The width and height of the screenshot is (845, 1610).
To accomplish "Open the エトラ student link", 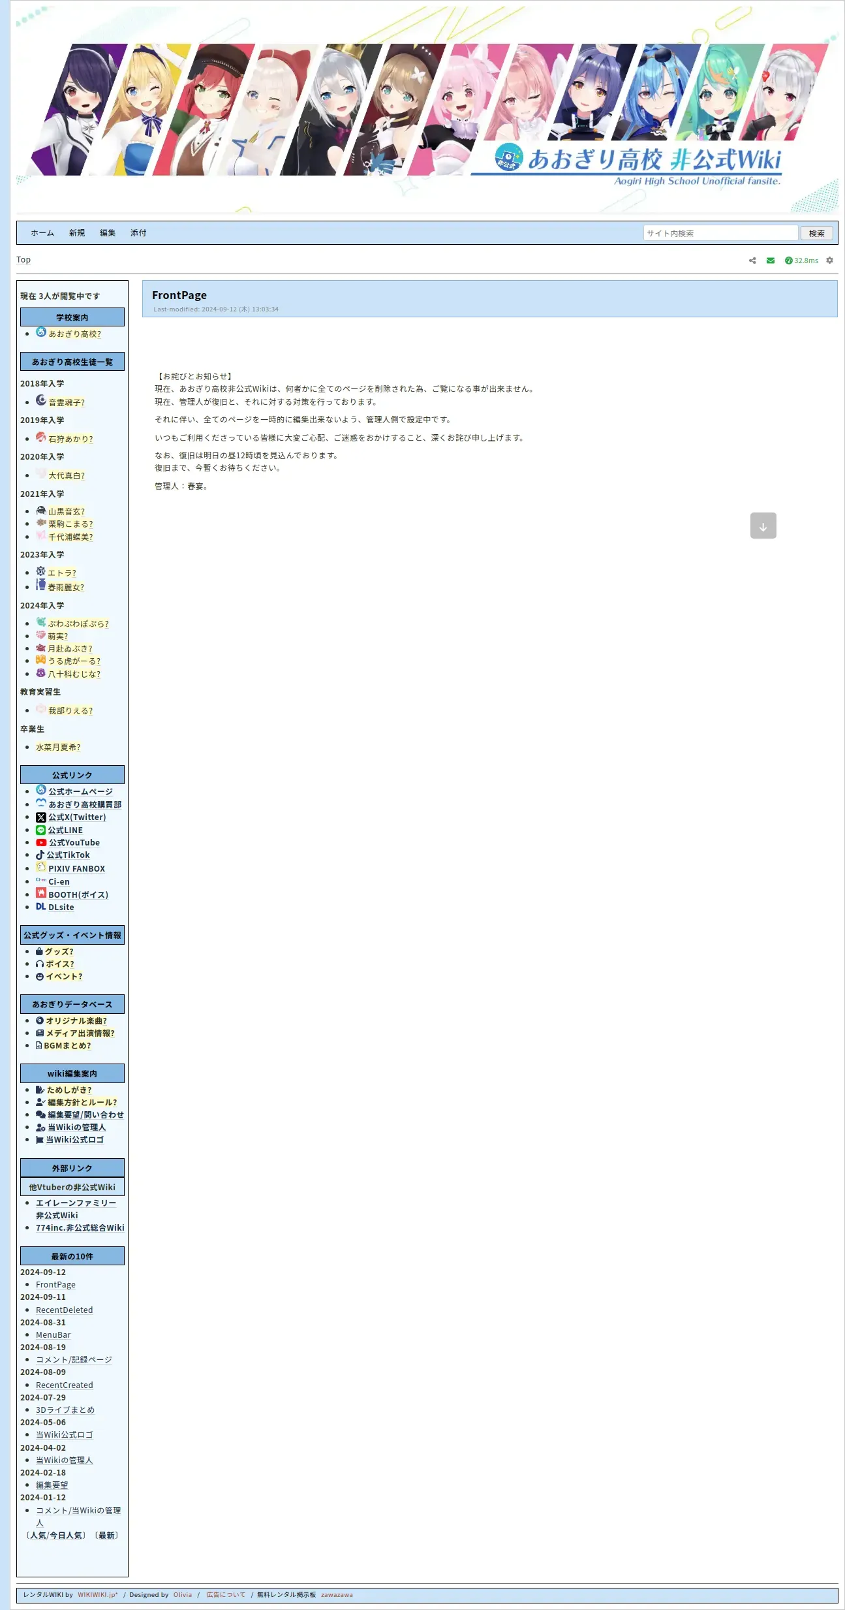I will (62, 573).
